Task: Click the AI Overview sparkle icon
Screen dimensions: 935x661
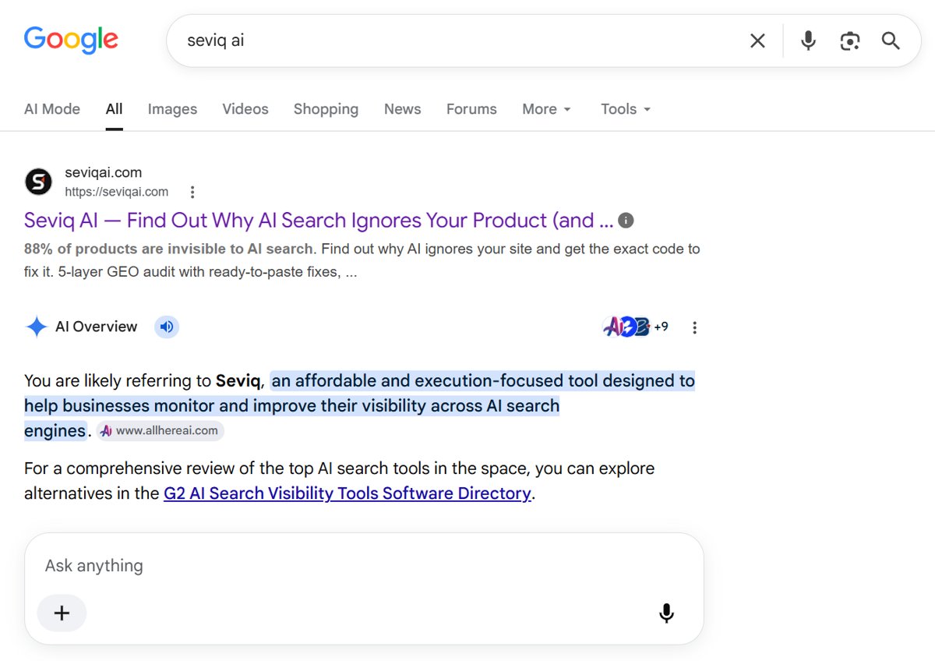Action: click(37, 327)
